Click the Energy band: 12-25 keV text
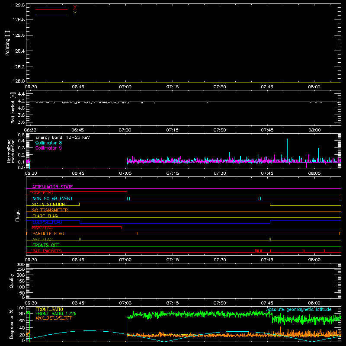Screen dimensions: 346x346 (63, 138)
